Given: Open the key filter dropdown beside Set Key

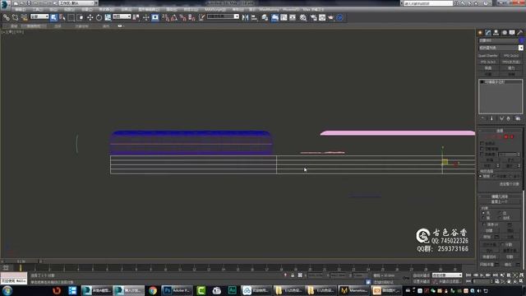Looking at the screenshot, I should [x=447, y=275].
